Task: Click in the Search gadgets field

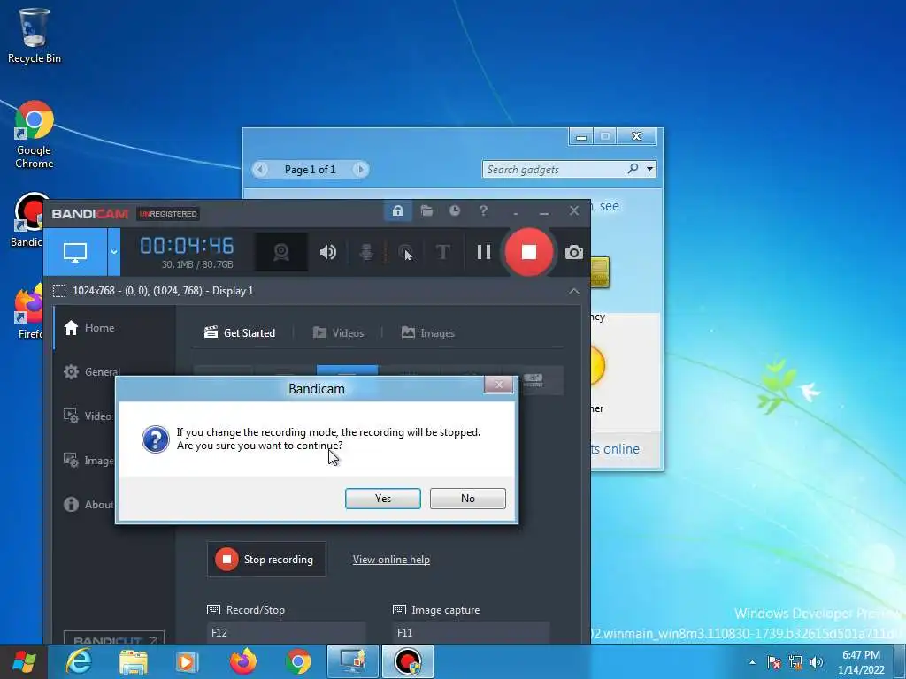Action: click(554, 169)
